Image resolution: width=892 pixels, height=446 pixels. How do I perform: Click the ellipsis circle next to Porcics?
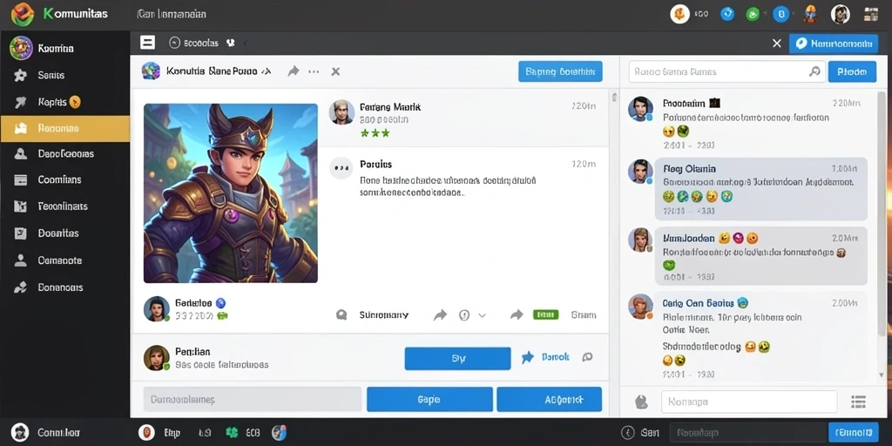[341, 168]
